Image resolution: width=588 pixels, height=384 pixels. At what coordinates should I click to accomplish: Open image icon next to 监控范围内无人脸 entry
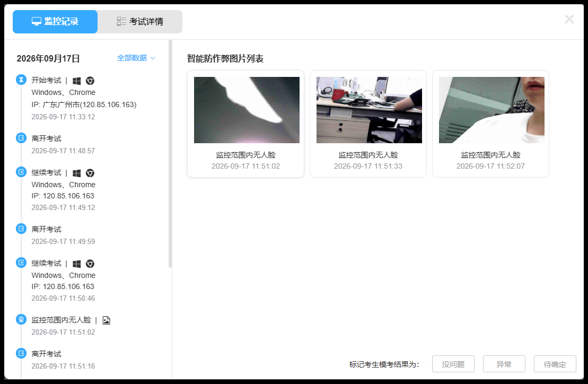point(107,320)
